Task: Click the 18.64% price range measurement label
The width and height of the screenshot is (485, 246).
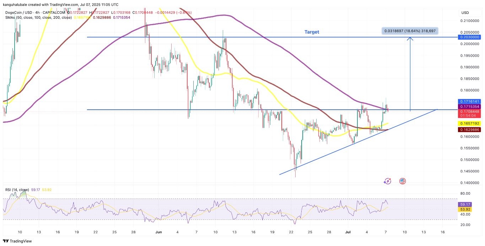Action: click(x=410, y=31)
